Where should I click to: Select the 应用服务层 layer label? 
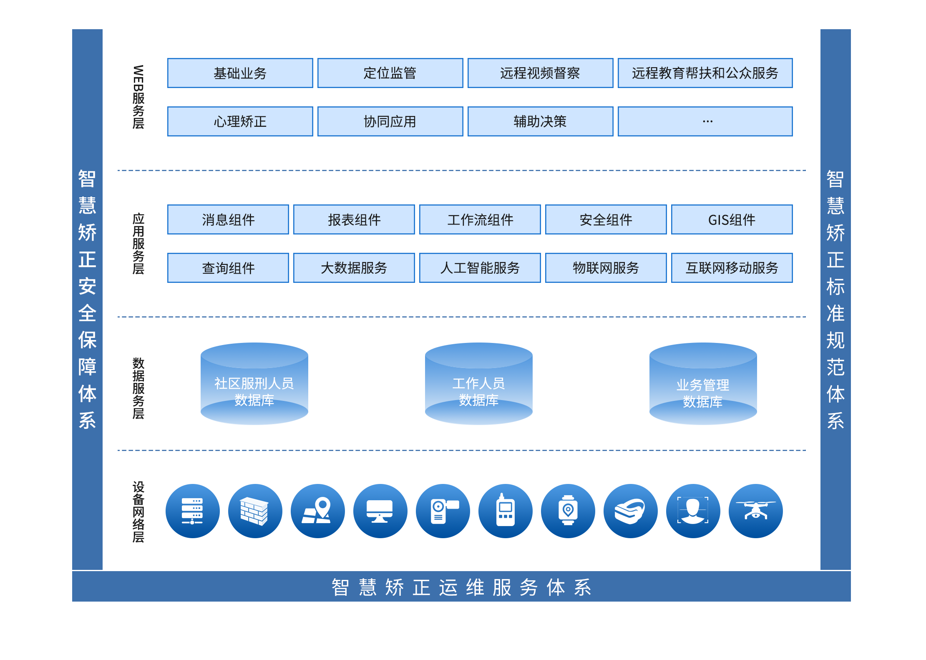(138, 244)
